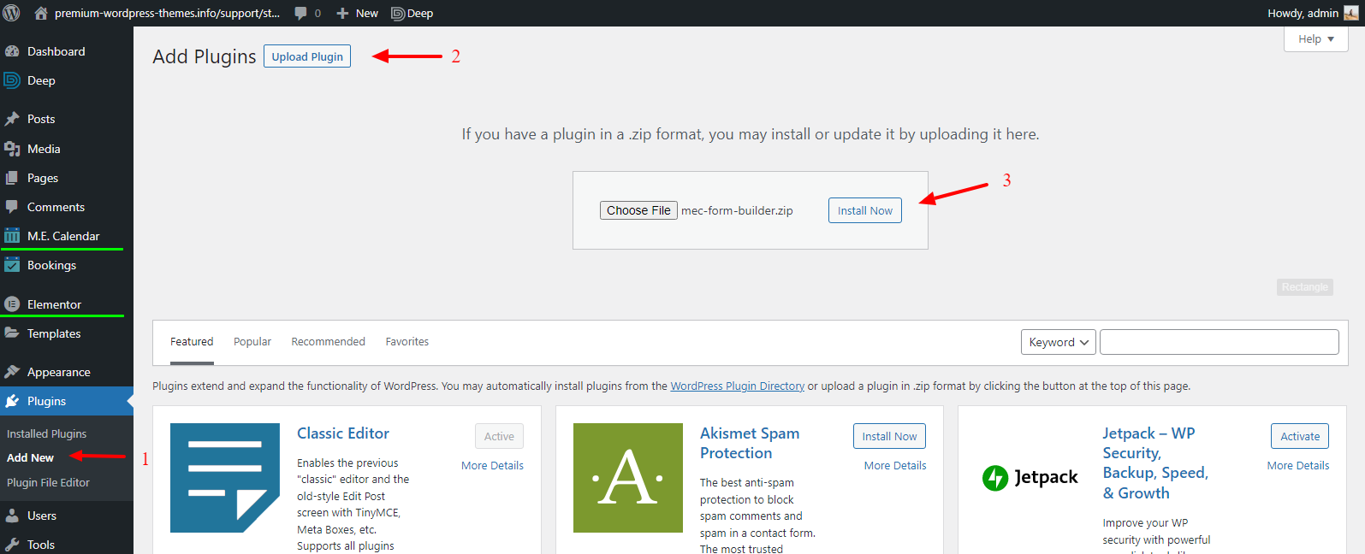This screenshot has width=1365, height=554.
Task: Activate the Jetpack plugin
Action: (x=1300, y=436)
